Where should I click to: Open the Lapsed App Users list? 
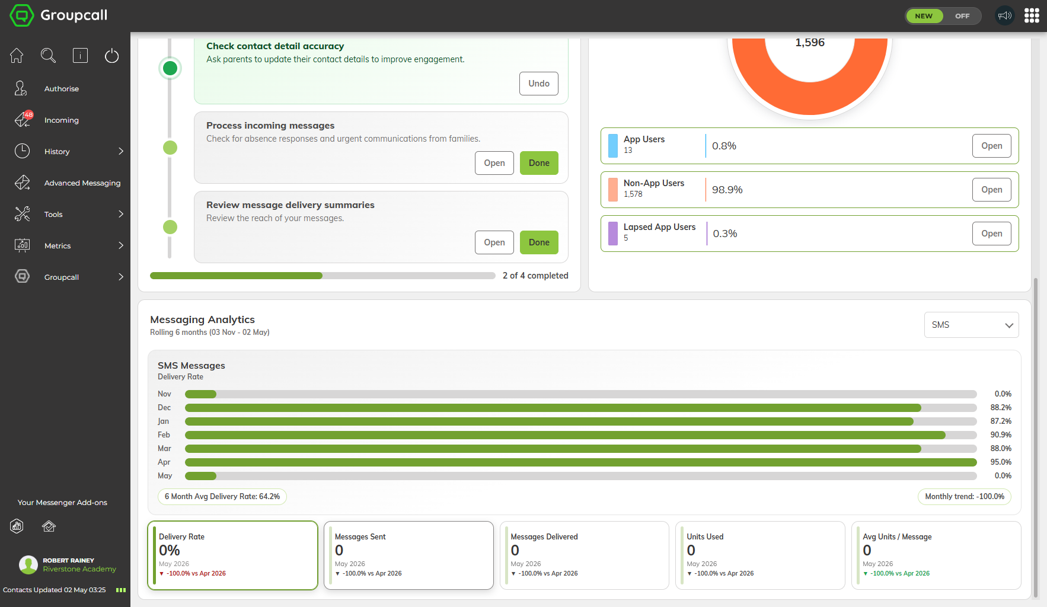click(992, 234)
